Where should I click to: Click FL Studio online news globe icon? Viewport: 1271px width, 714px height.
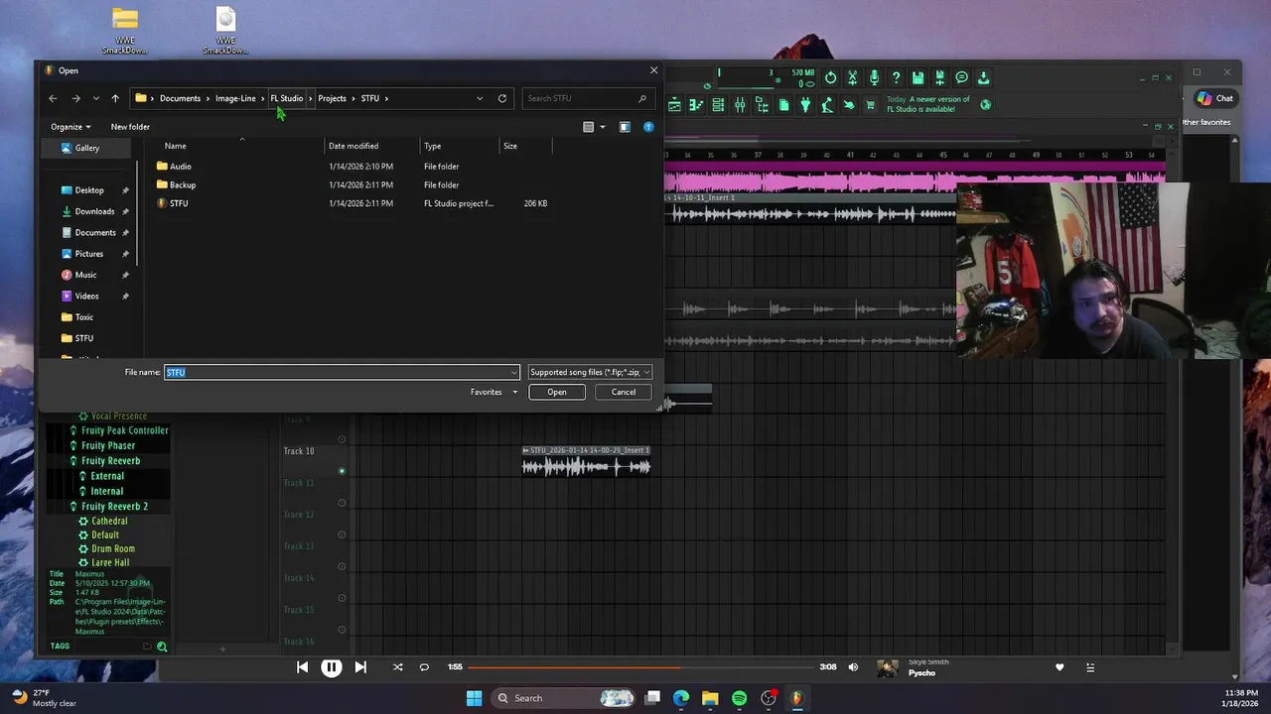click(x=985, y=104)
